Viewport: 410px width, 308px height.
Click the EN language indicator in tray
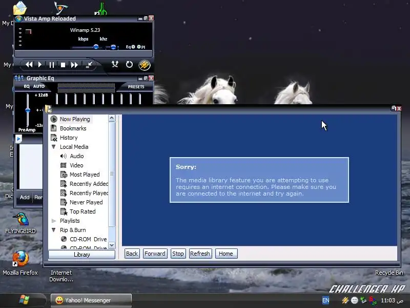tap(325, 300)
